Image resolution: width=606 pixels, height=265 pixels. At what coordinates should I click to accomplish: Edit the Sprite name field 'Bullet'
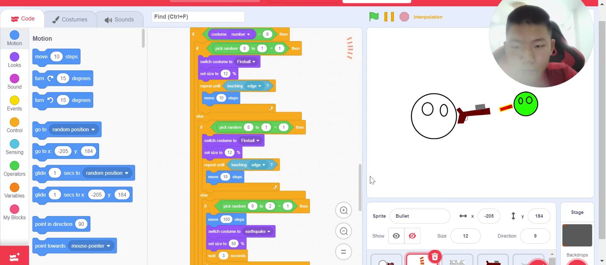coord(420,216)
